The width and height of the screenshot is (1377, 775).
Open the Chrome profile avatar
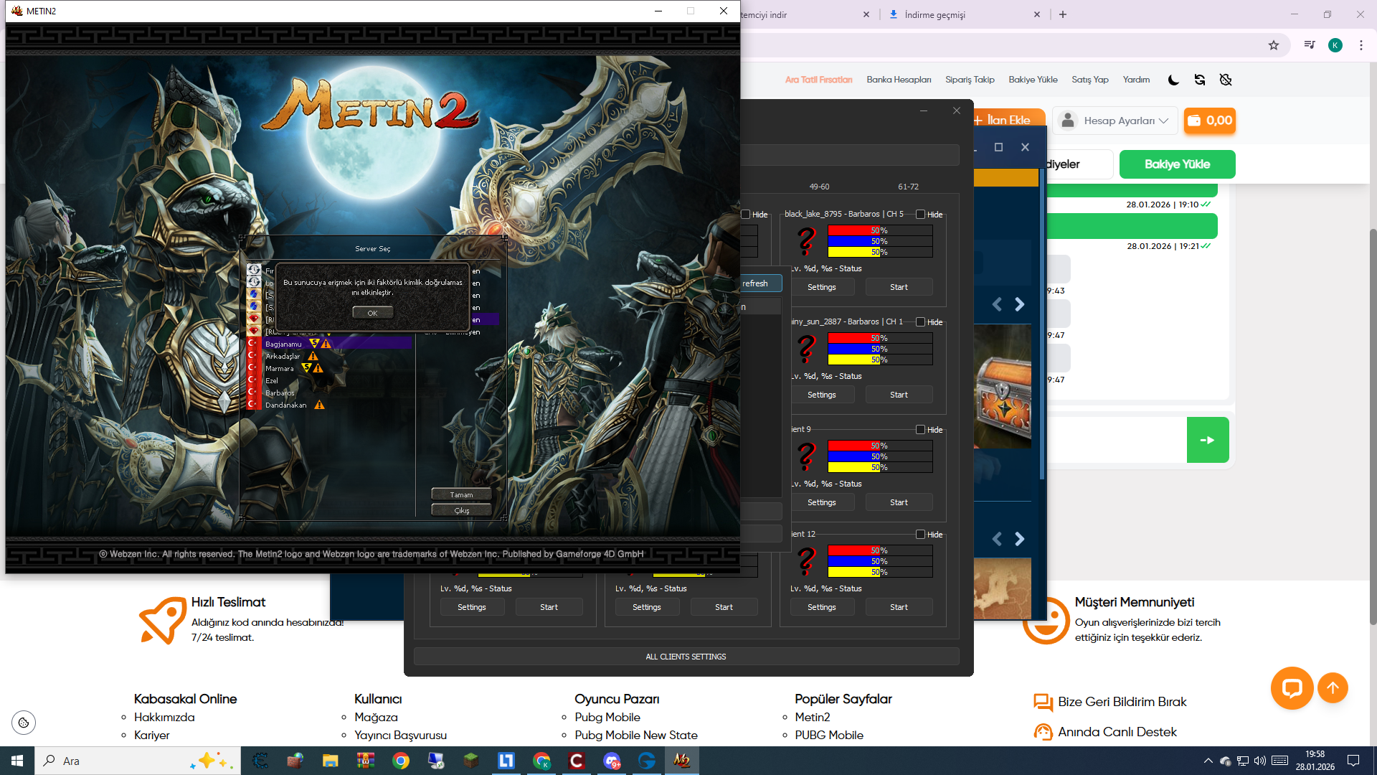[x=1335, y=45]
